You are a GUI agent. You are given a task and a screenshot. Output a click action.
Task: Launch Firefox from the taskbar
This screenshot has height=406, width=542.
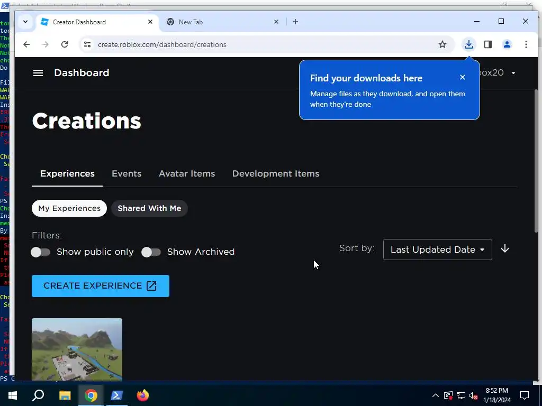(143, 395)
